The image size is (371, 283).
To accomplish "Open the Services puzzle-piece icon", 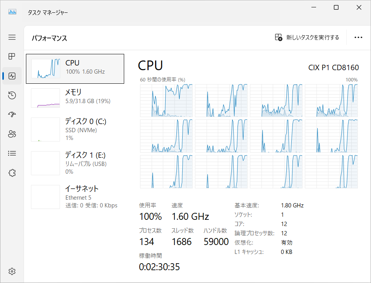I will [x=12, y=173].
